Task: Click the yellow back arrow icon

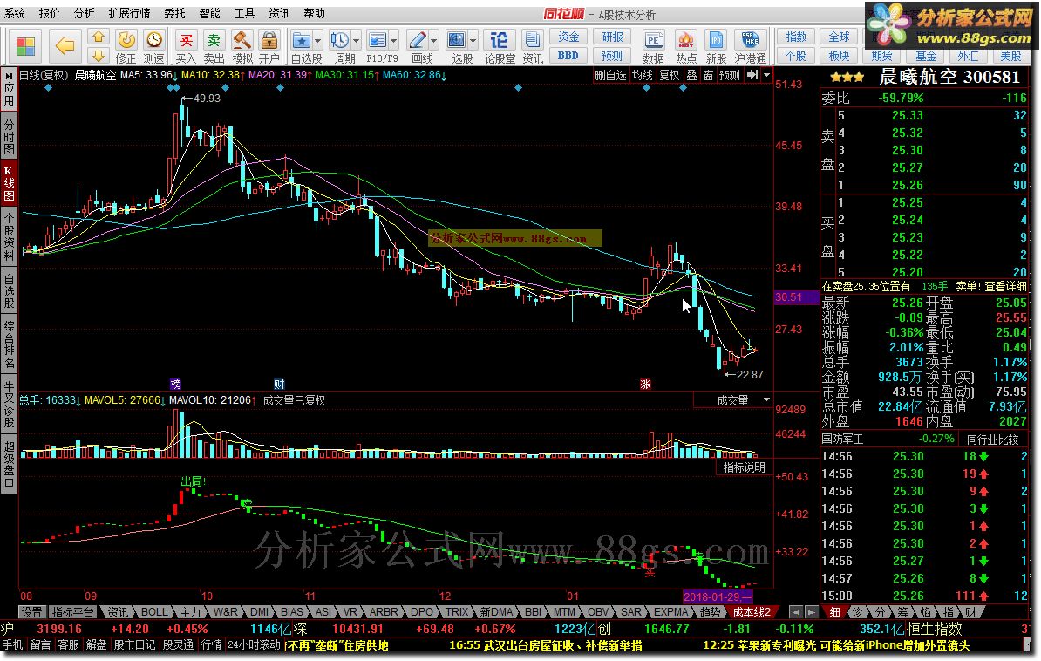Action: pos(65,46)
